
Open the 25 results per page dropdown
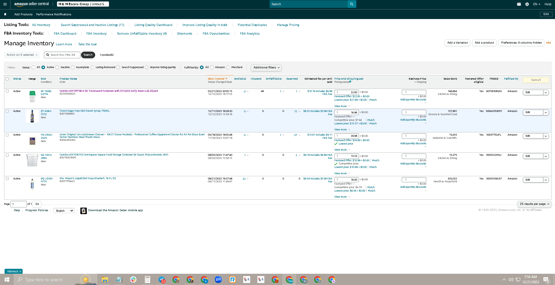[534, 204]
